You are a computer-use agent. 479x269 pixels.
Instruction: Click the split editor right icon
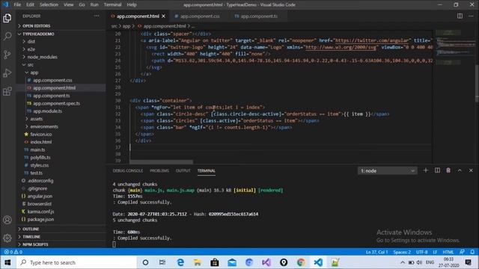(460, 16)
